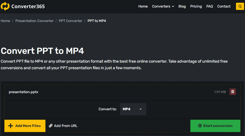
Task: Click the Converter365 site name
Action: tap(28, 6)
